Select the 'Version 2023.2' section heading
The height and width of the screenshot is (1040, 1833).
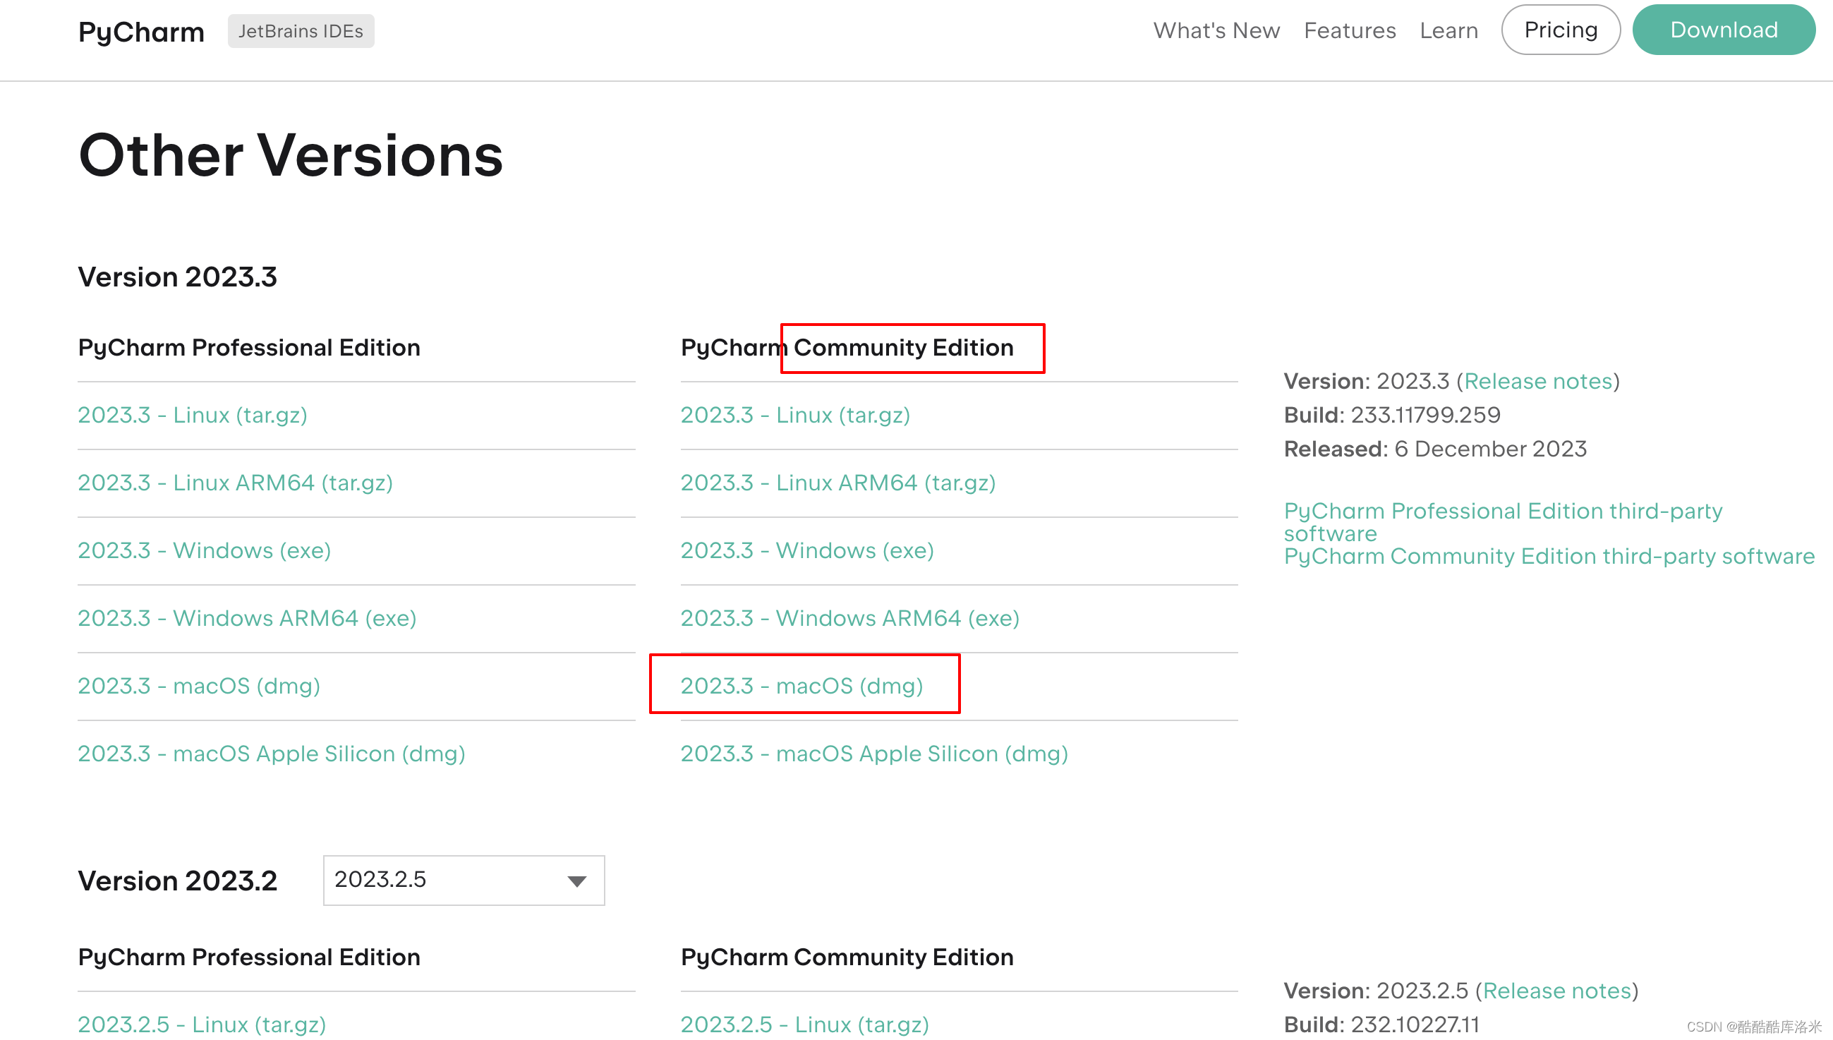pyautogui.click(x=177, y=881)
